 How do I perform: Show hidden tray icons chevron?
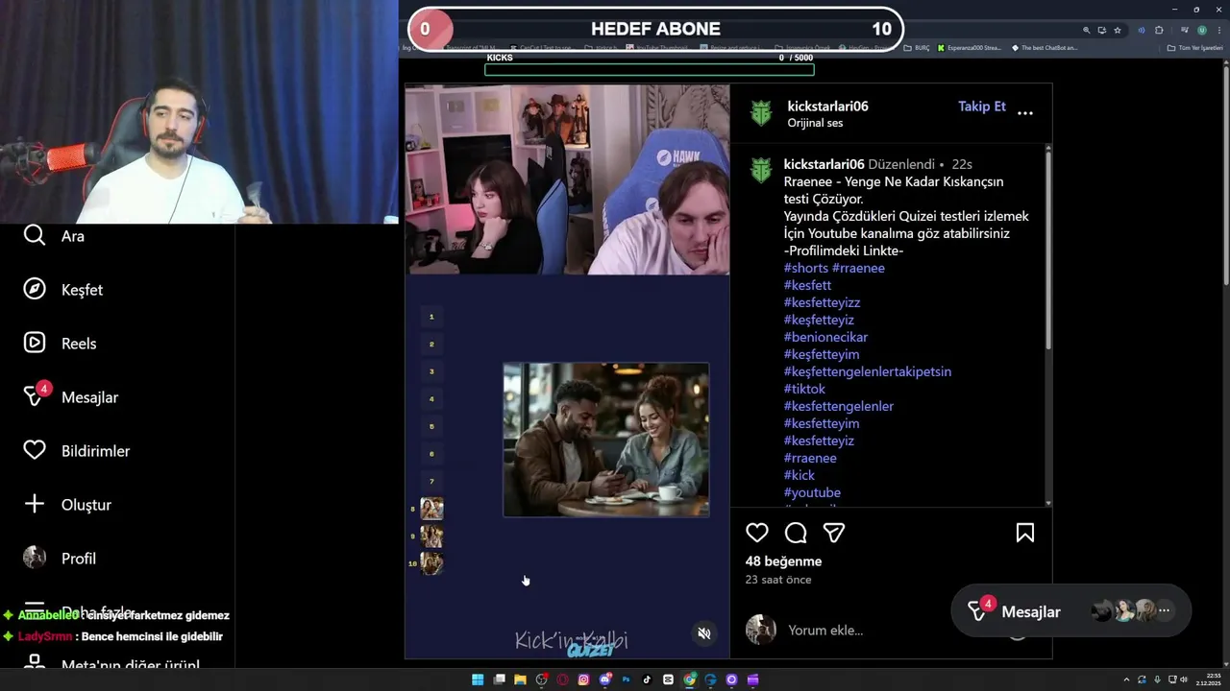click(1127, 679)
